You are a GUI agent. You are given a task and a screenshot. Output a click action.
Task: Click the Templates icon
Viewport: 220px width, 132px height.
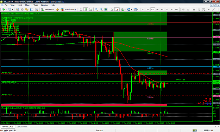coord(135,9)
